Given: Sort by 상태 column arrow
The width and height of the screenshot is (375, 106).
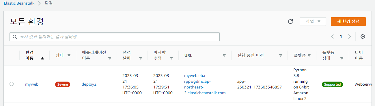Looking at the screenshot, I should (69, 55).
